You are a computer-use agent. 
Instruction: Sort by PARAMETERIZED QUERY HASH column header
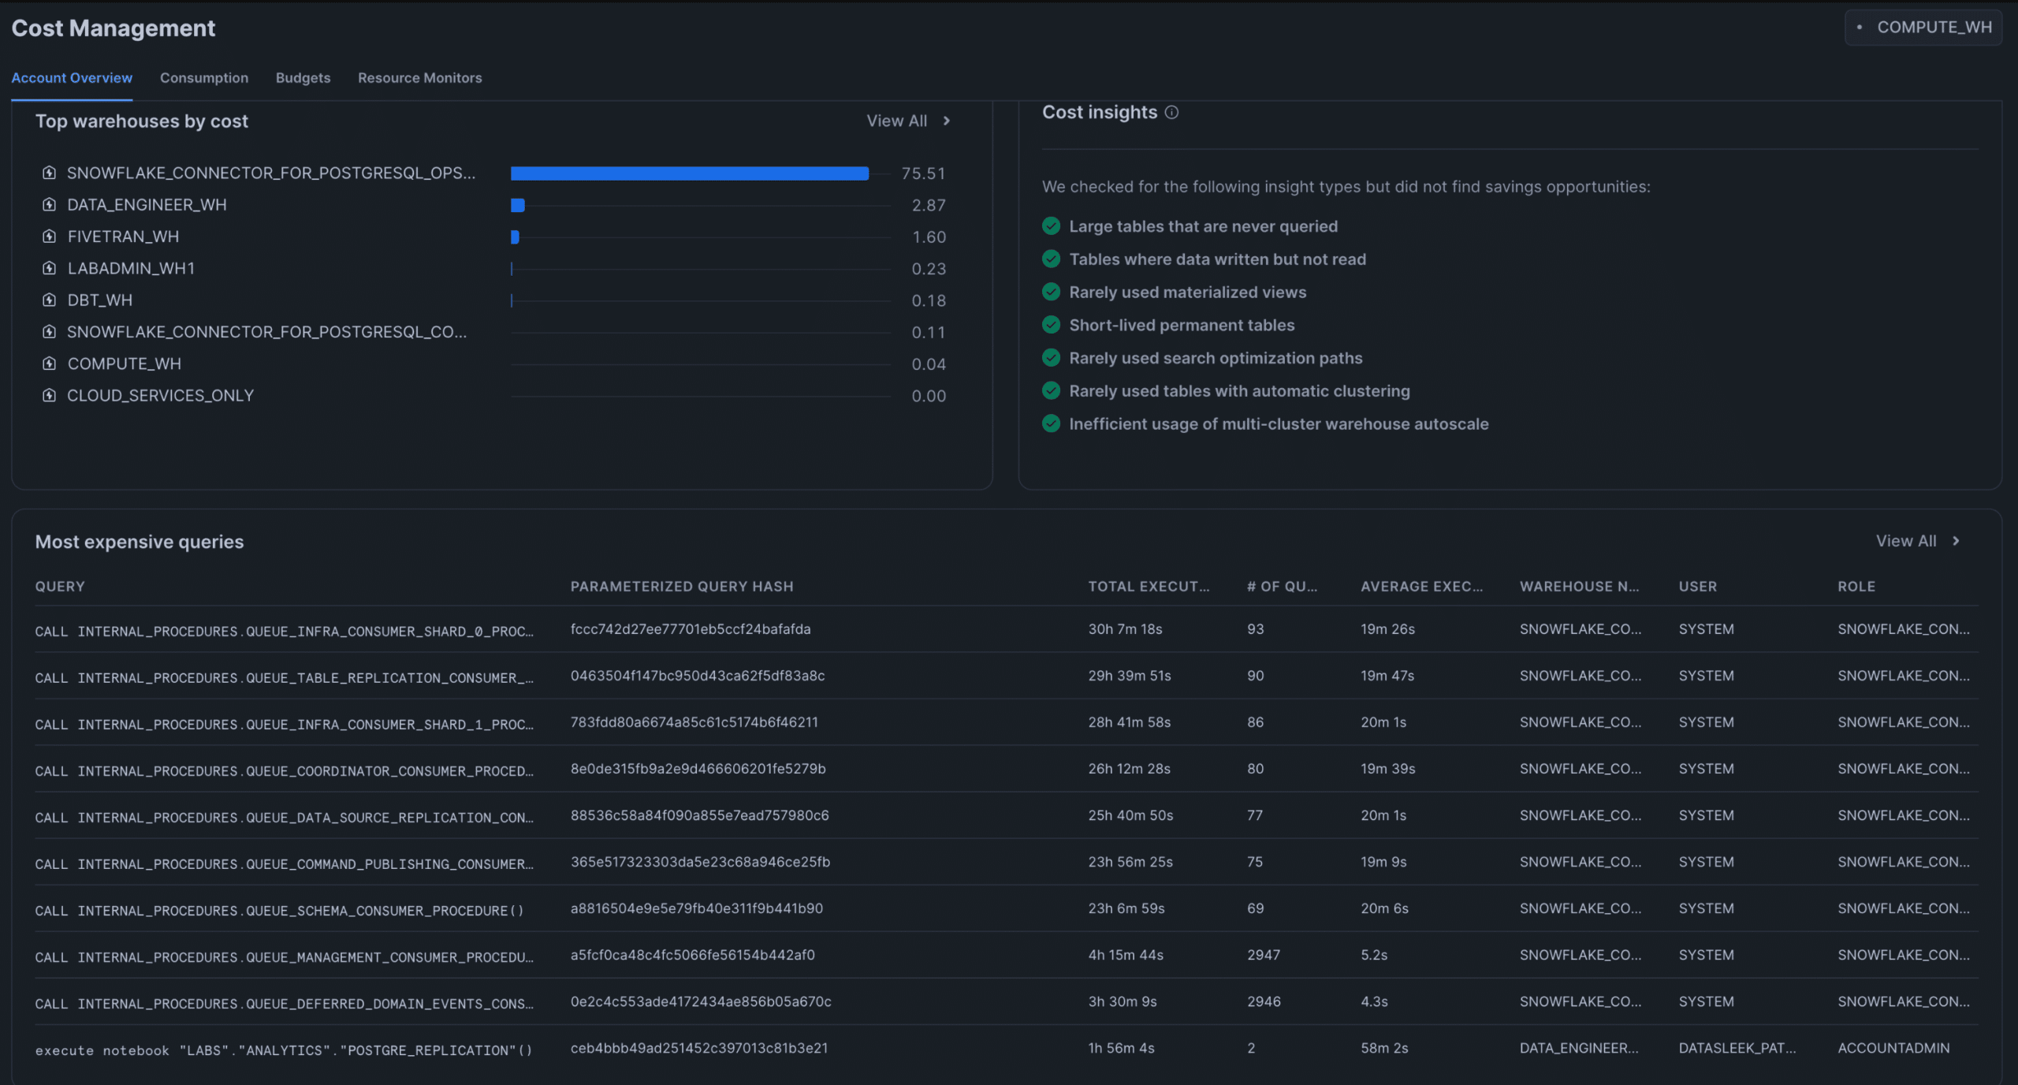682,587
